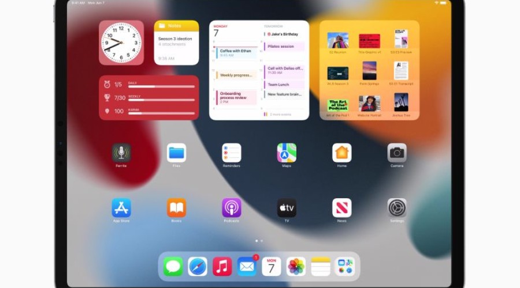Open the Podcasts app
Viewport: 520px width, 288px height.
[232, 208]
